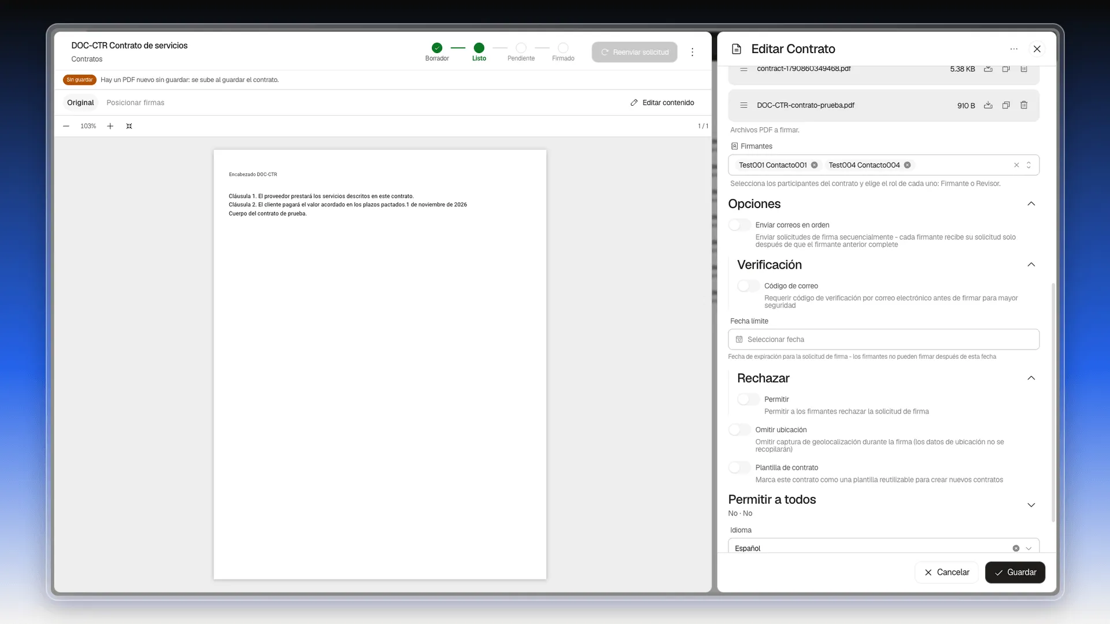The width and height of the screenshot is (1110, 624).
Task: Toggle Permitir rejection switch
Action: tap(748, 399)
